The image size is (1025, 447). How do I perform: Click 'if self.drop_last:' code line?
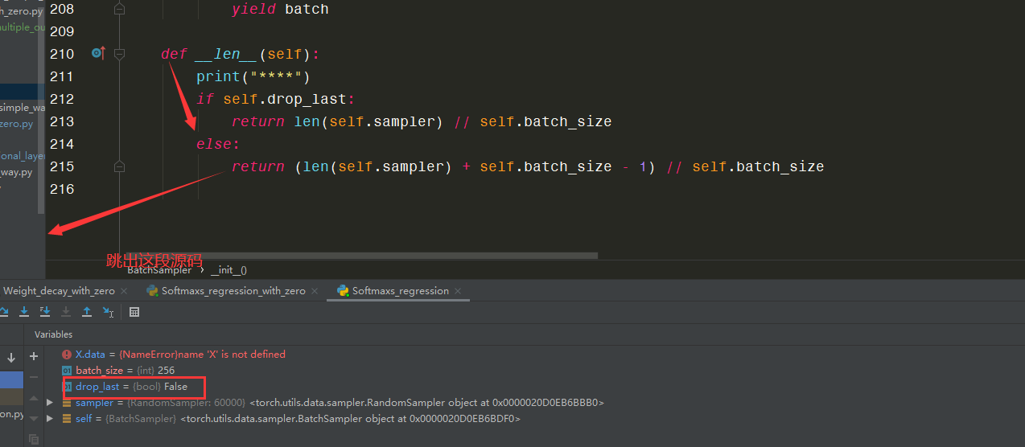275,99
